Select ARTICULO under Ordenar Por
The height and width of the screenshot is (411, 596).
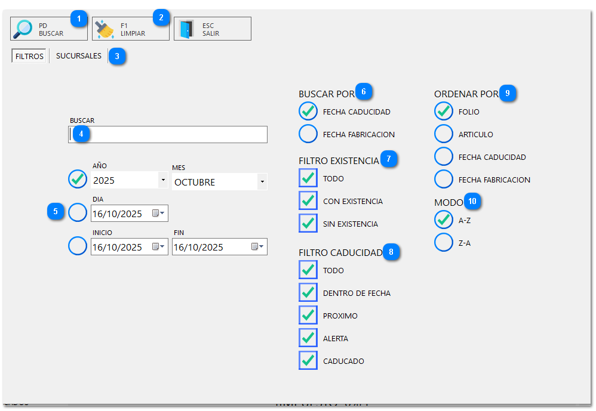[x=444, y=134]
